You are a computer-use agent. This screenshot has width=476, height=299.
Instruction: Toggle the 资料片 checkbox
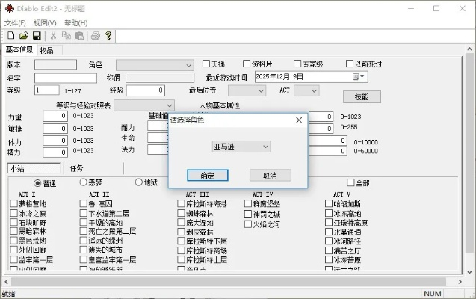[247, 64]
